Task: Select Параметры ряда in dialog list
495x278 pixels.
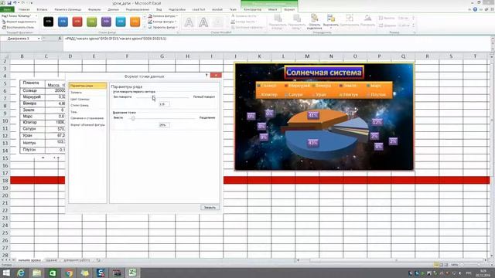Action: [87, 86]
